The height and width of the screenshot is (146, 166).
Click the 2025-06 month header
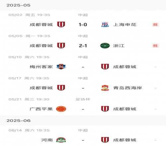click(19, 120)
